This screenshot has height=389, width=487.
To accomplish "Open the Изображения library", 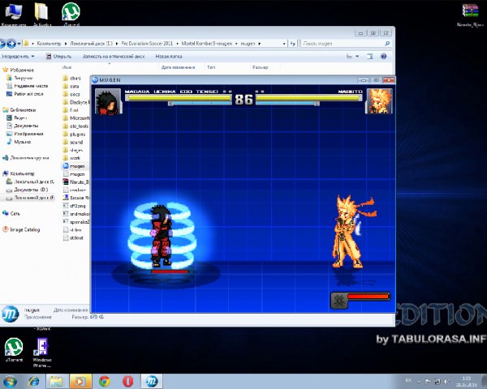I will pyautogui.click(x=28, y=134).
